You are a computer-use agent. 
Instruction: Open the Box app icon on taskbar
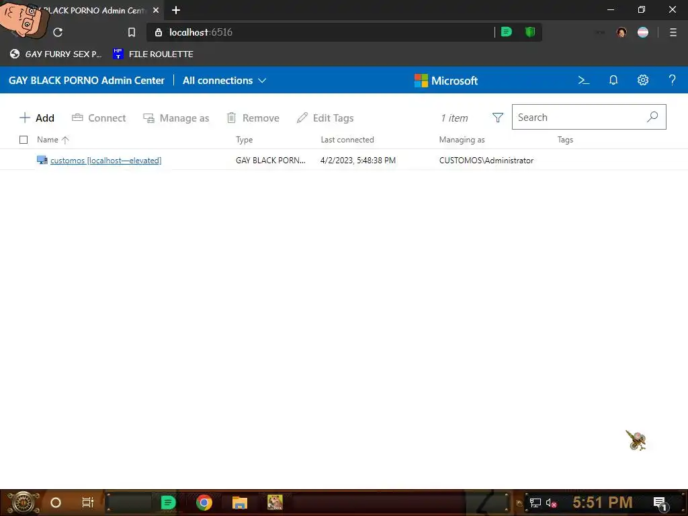[x=275, y=502]
